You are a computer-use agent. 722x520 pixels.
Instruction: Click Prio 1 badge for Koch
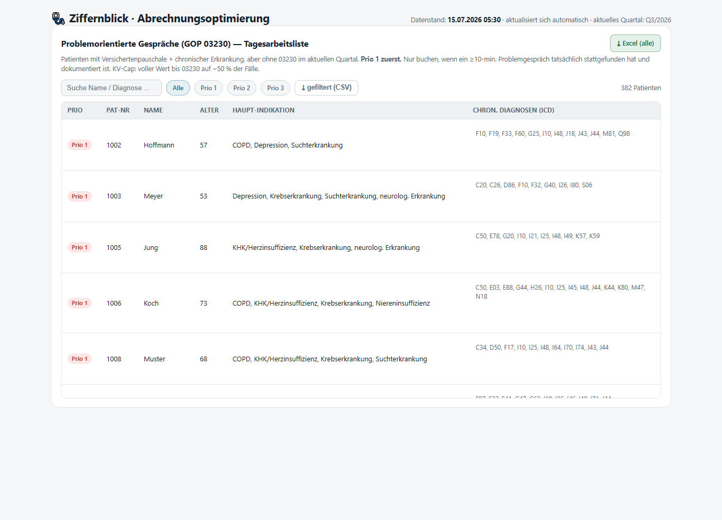click(80, 303)
